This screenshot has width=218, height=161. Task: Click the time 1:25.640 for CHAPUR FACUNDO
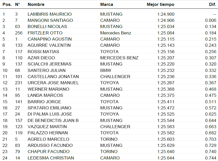coord(166,151)
